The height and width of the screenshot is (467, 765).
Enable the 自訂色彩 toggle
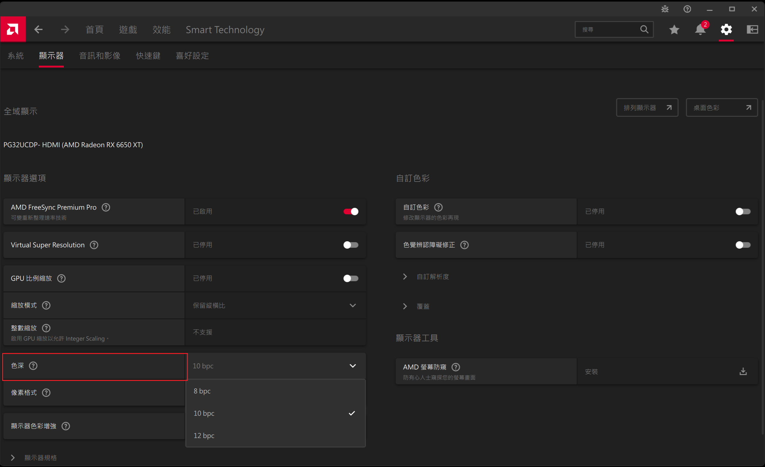(743, 212)
